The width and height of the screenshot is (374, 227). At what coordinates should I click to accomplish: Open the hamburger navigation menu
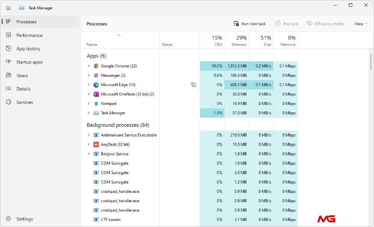[8, 8]
